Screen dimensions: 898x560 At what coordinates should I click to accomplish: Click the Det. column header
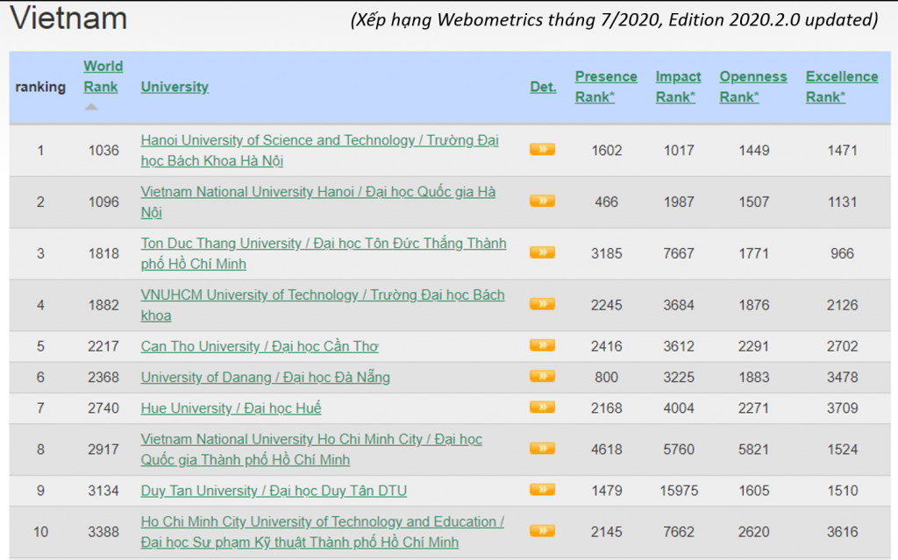[543, 87]
